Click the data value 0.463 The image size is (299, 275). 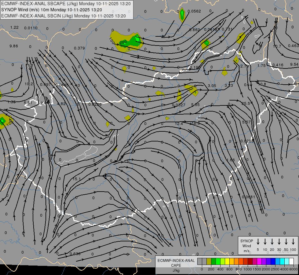point(293,46)
